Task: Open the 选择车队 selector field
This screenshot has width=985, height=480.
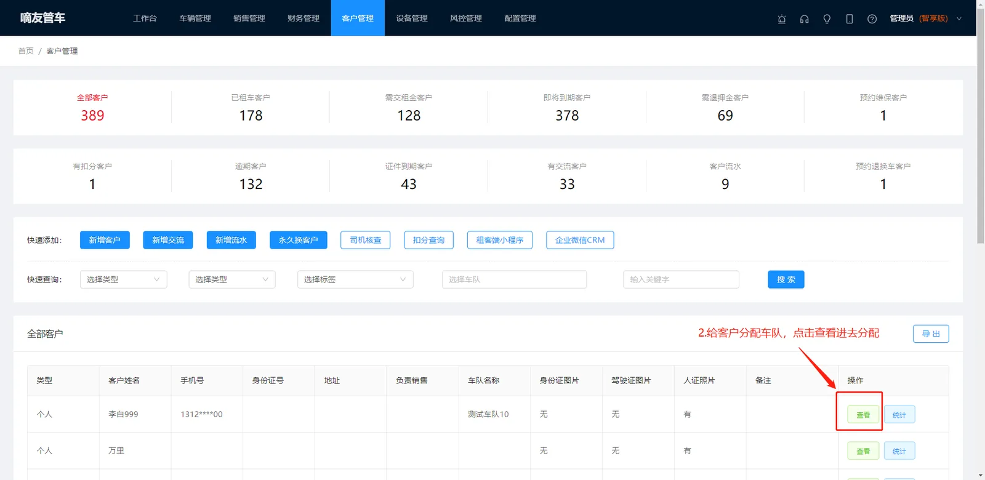Action: (514, 279)
